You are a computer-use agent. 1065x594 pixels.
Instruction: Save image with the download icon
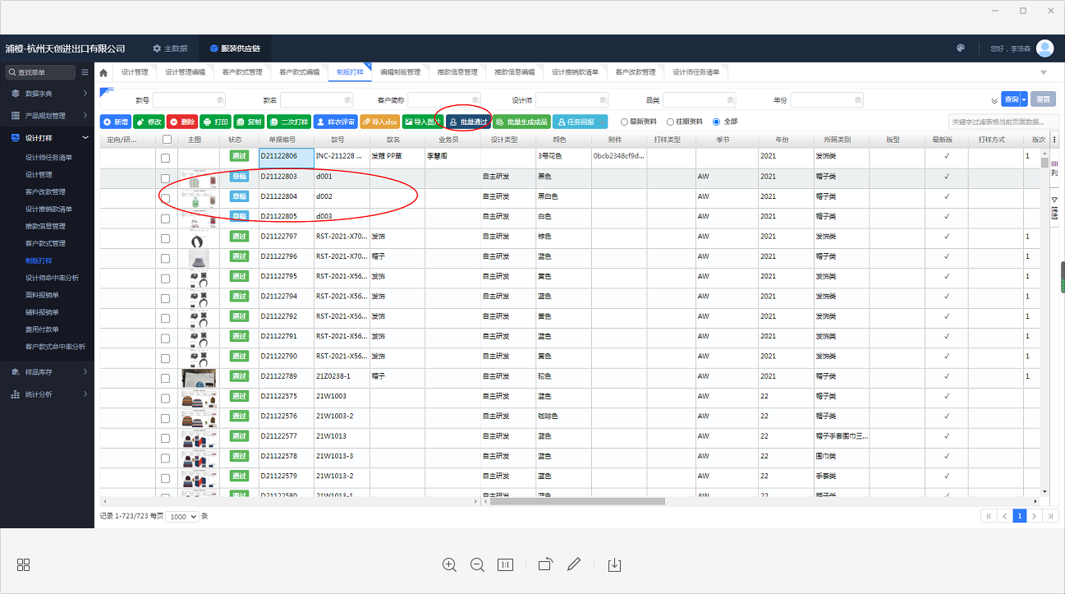click(x=615, y=564)
